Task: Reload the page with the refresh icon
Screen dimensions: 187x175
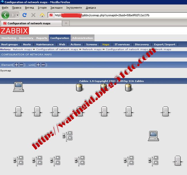Action: pyautogui.click(x=24, y=15)
